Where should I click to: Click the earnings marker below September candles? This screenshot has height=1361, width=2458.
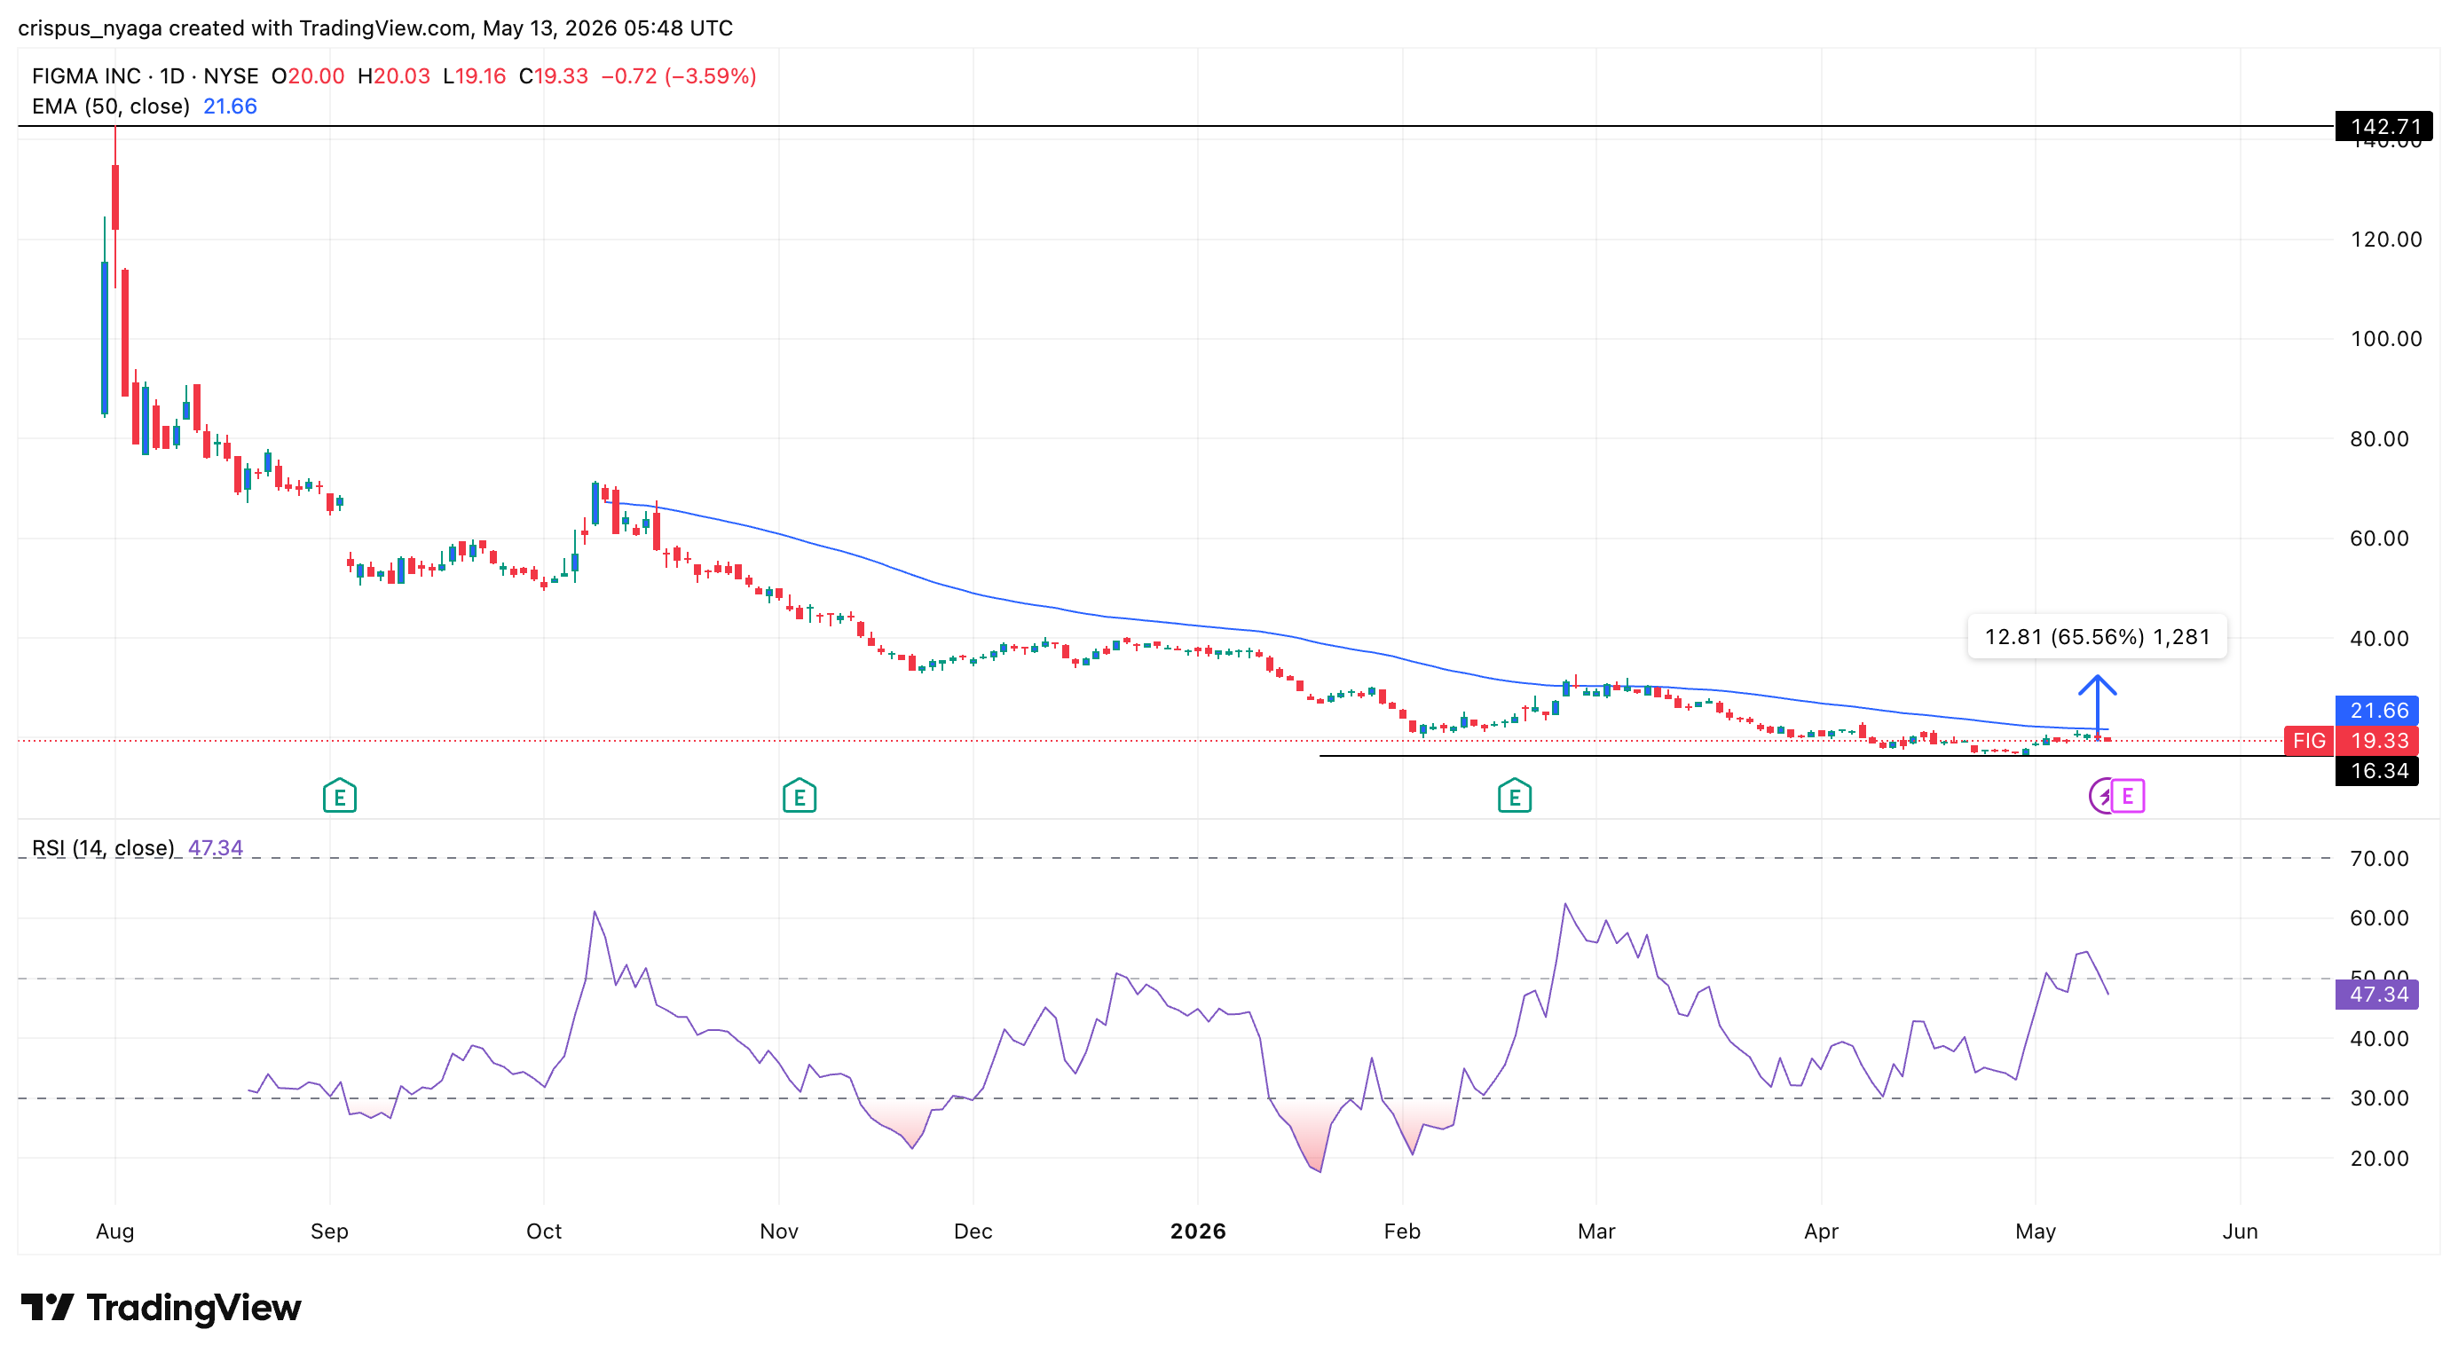(x=340, y=796)
